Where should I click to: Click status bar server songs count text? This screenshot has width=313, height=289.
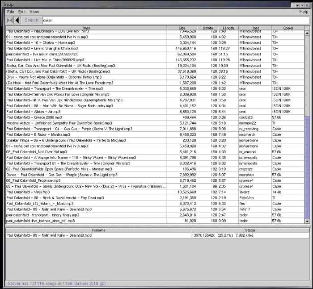(56, 284)
